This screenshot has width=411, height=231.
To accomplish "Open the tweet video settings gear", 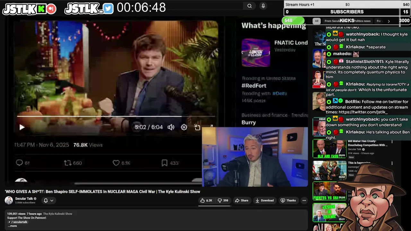I will coord(184,127).
